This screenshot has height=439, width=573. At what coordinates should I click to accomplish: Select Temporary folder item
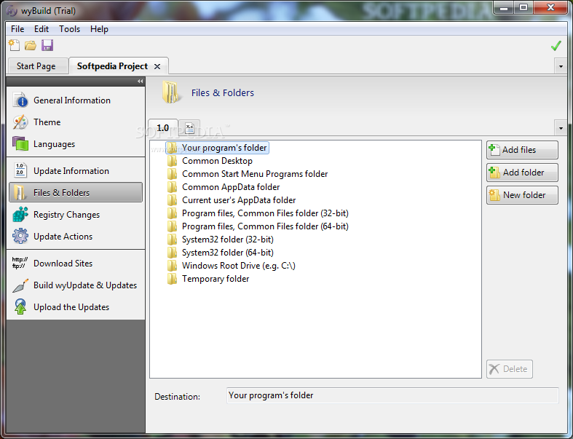tap(208, 280)
